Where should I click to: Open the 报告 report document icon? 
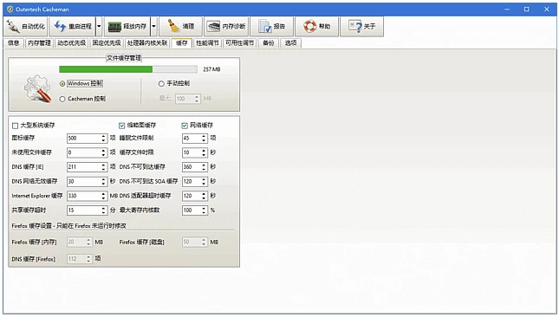[x=265, y=26]
